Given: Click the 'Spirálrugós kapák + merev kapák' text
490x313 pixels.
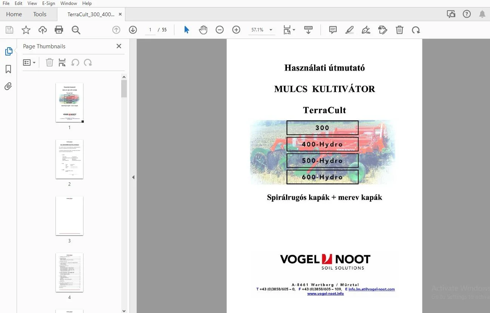Looking at the screenshot, I should tap(325, 197).
